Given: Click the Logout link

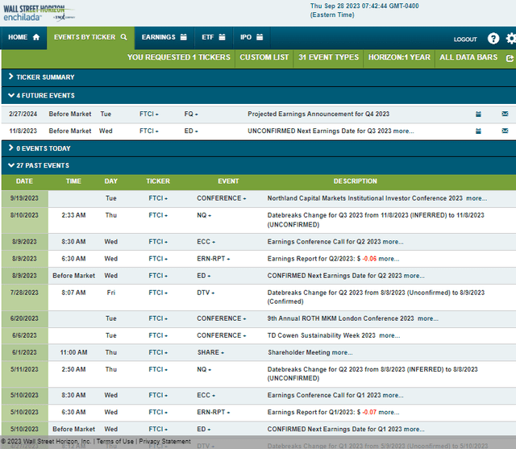Looking at the screenshot, I should (465, 39).
